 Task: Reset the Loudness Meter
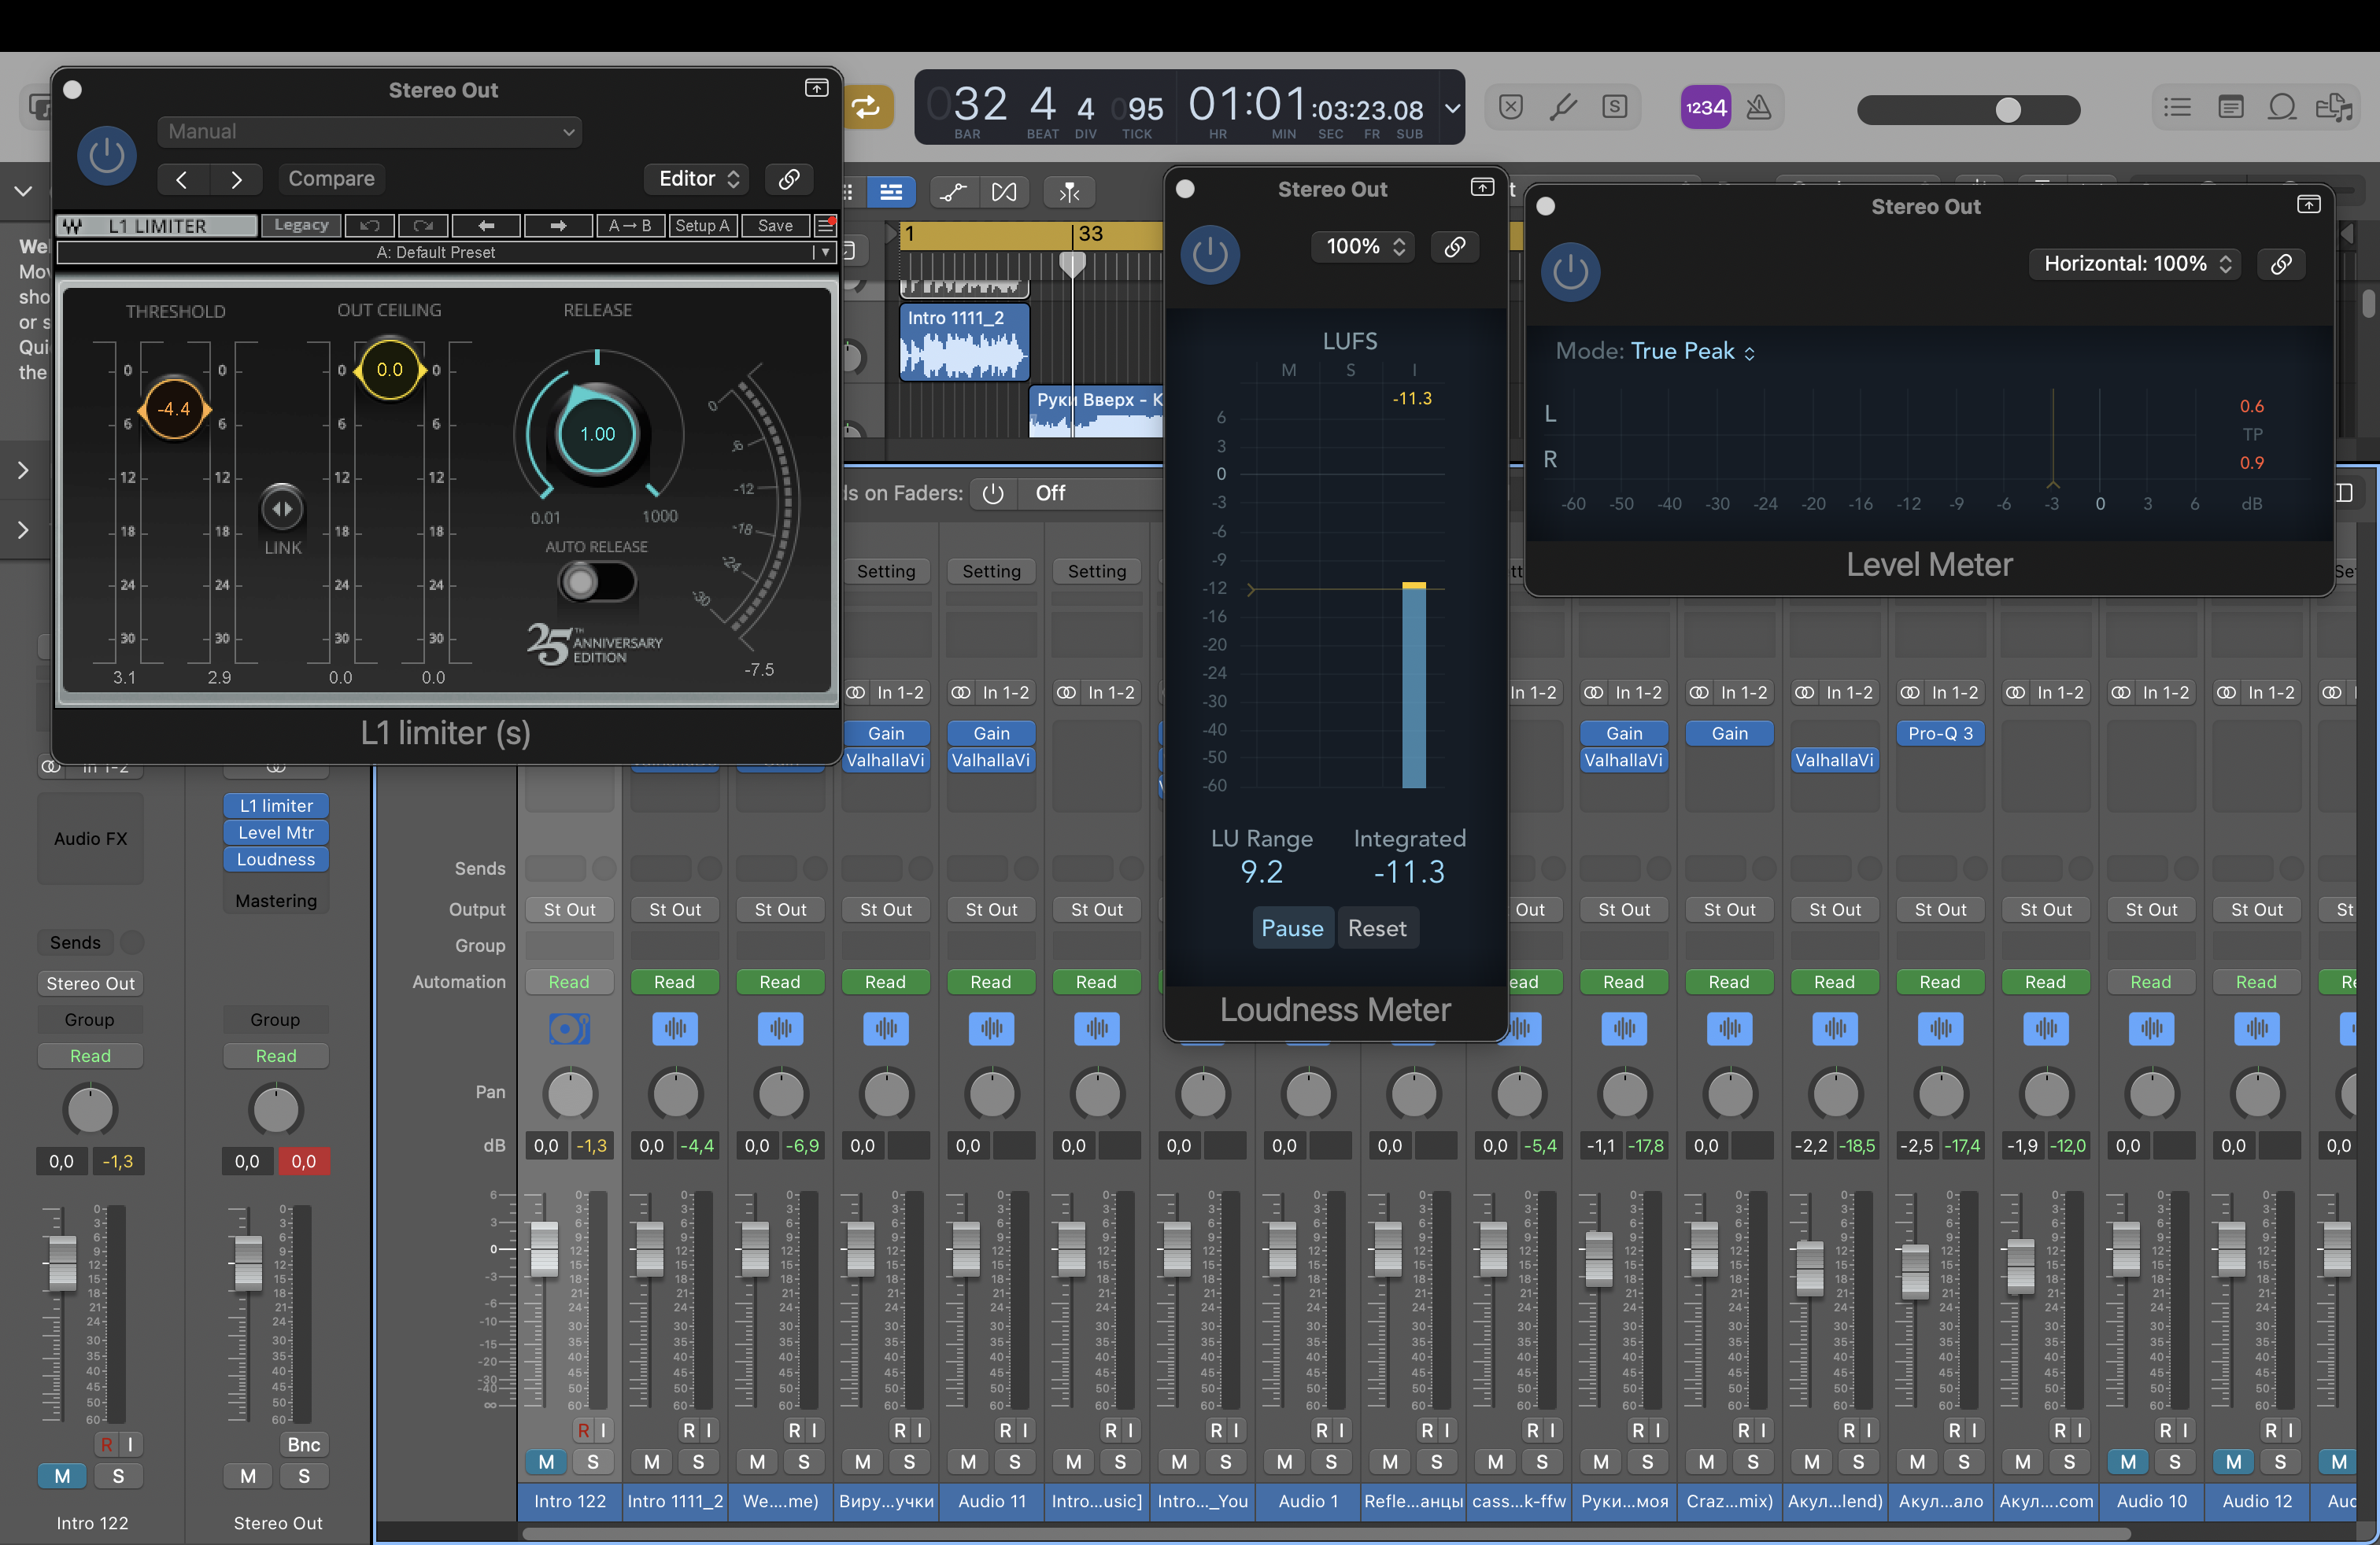1377,928
